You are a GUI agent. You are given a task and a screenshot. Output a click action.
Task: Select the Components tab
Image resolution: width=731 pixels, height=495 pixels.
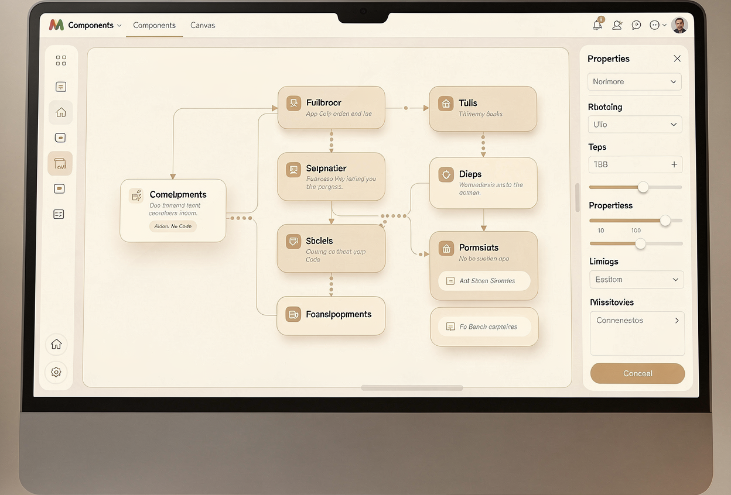[x=154, y=25]
